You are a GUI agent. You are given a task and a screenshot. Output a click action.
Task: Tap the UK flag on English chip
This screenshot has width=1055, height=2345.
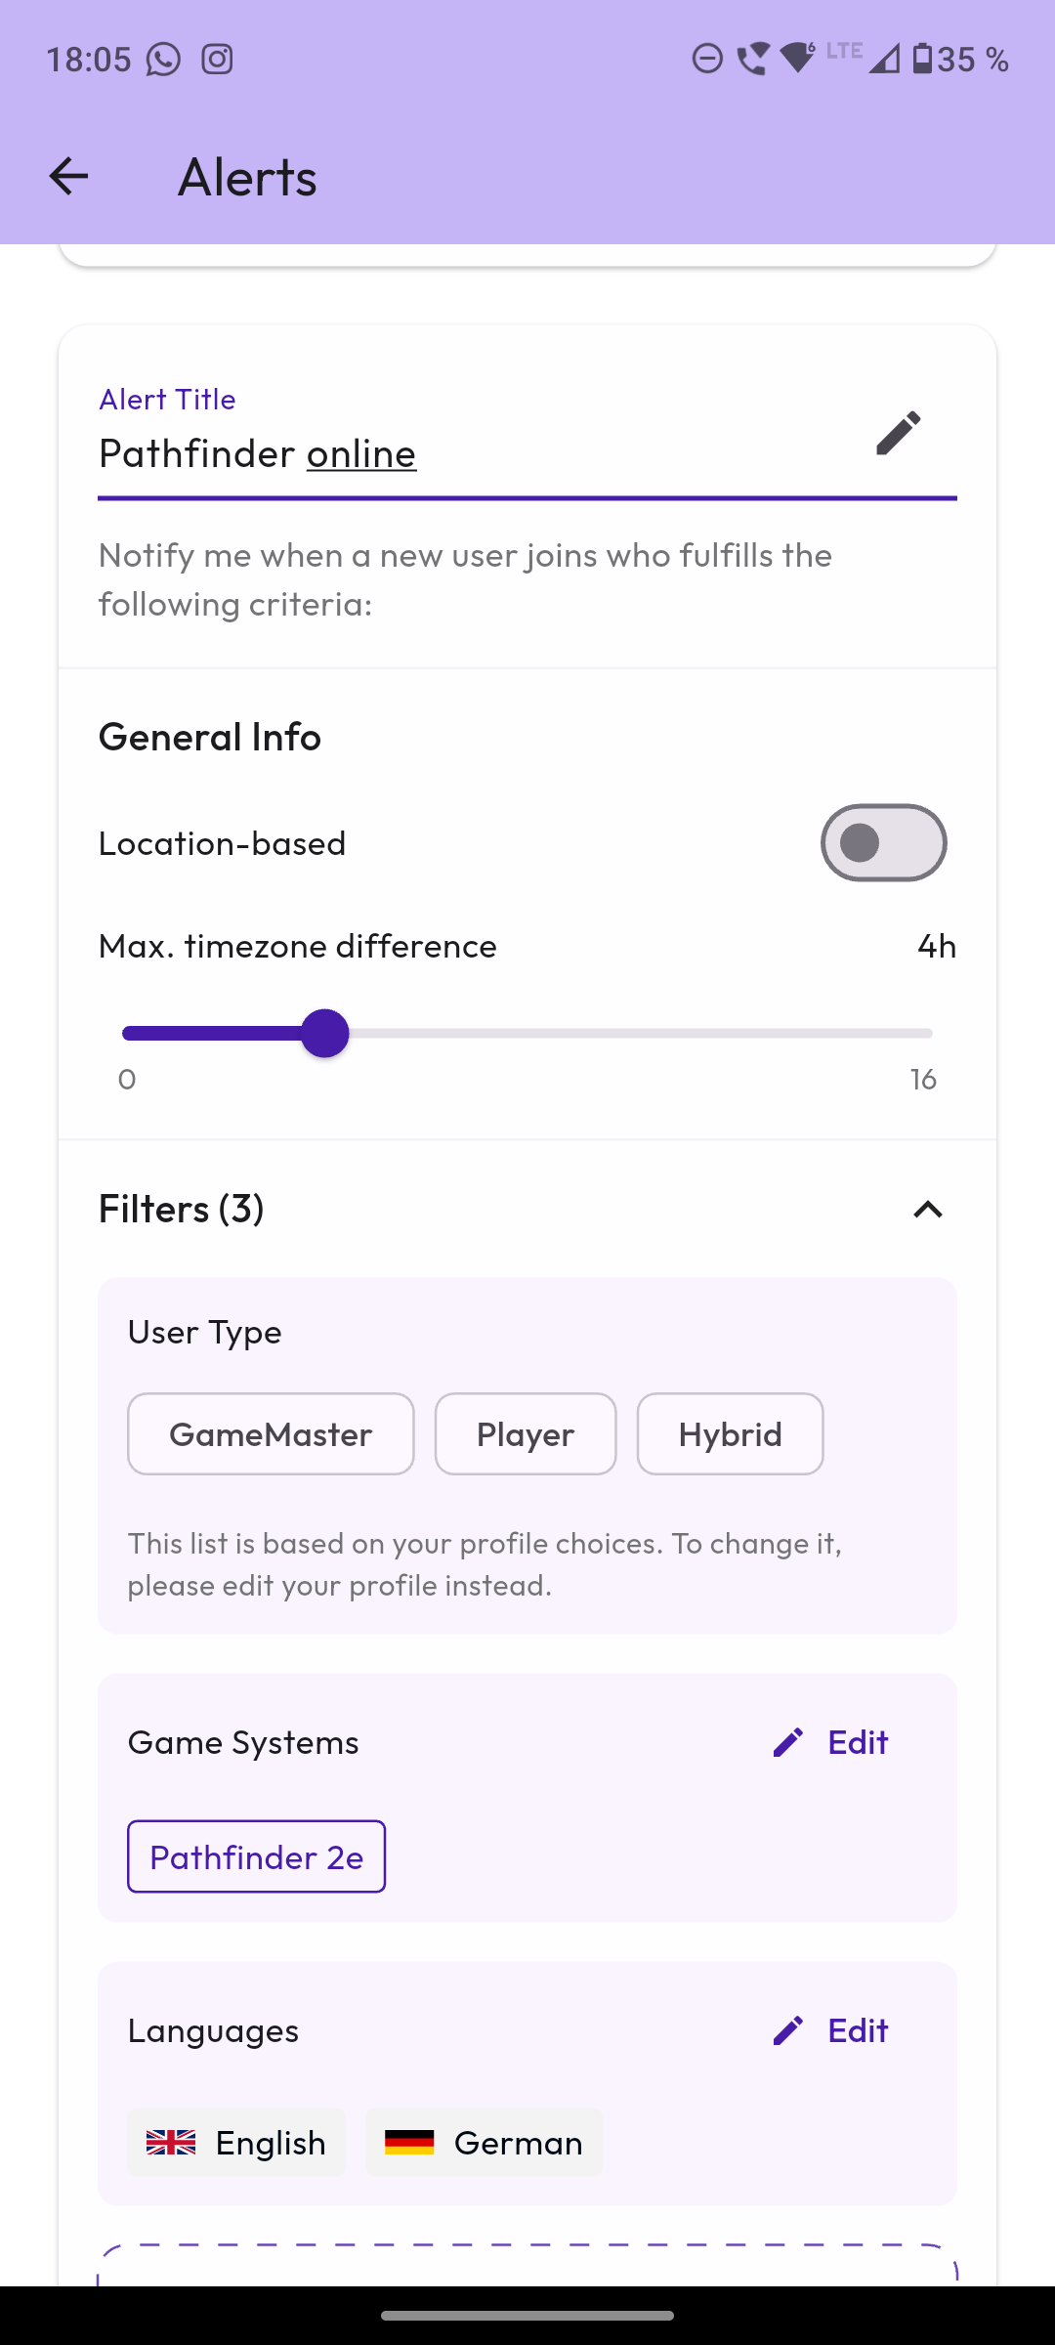tap(171, 2143)
